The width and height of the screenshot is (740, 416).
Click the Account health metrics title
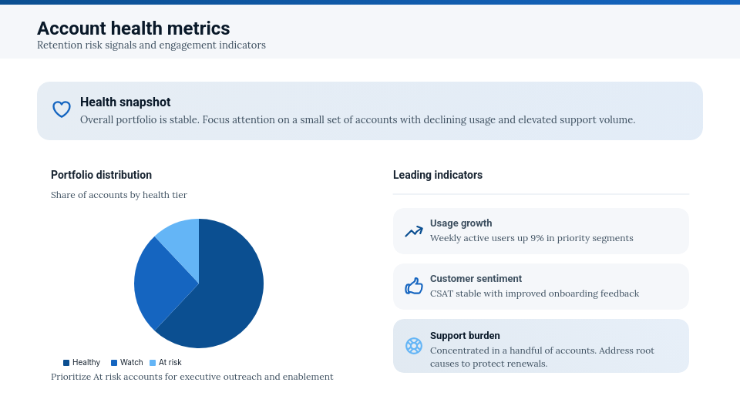click(x=133, y=29)
